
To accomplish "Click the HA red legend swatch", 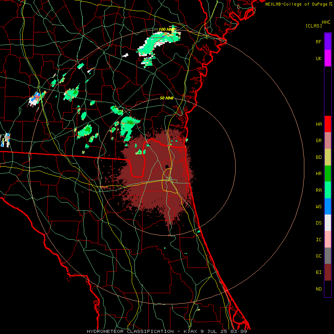I will (328, 124).
